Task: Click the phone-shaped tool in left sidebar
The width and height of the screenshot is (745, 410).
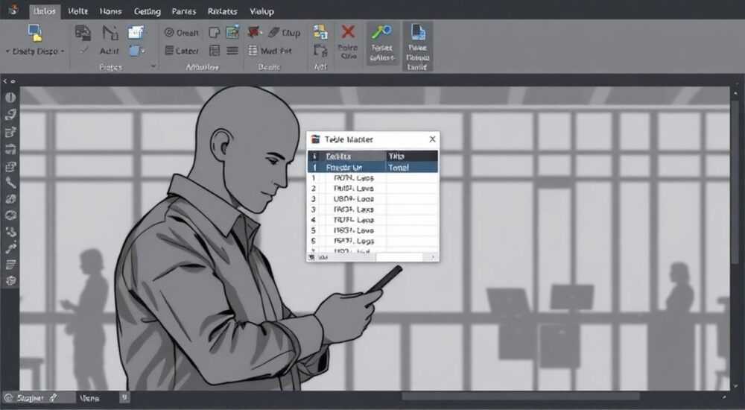Action: click(10, 183)
